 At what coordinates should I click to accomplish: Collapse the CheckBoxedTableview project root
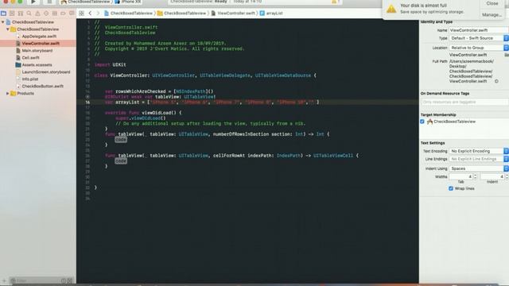pos(3,22)
